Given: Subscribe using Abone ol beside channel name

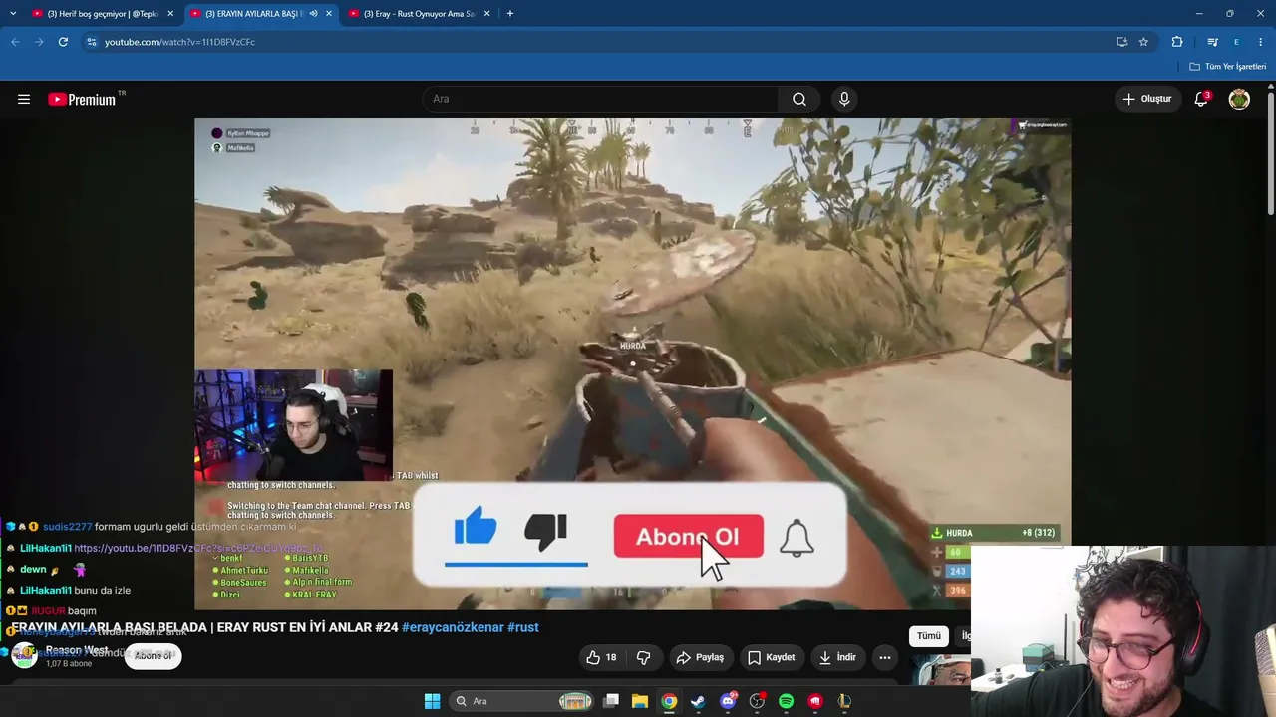Looking at the screenshot, I should (x=153, y=656).
